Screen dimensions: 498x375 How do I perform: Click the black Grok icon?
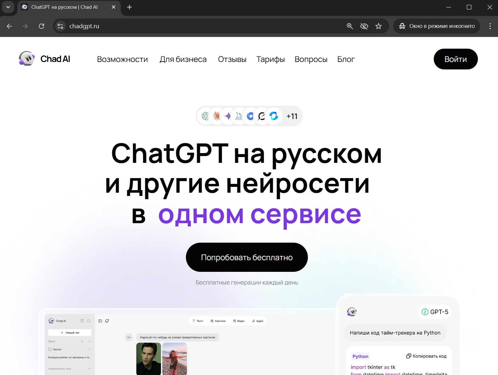[x=261, y=116]
